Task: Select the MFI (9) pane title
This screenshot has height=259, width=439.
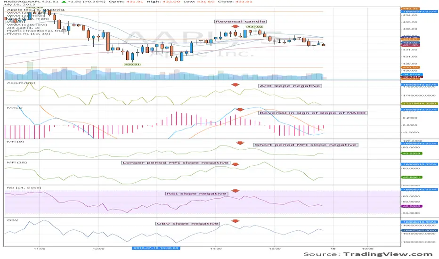Action: click(x=16, y=142)
